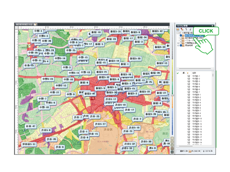This screenshot has width=230, height=172.
Task: Click the undo arrow icon in custom info toolbar
Action: [186, 29]
